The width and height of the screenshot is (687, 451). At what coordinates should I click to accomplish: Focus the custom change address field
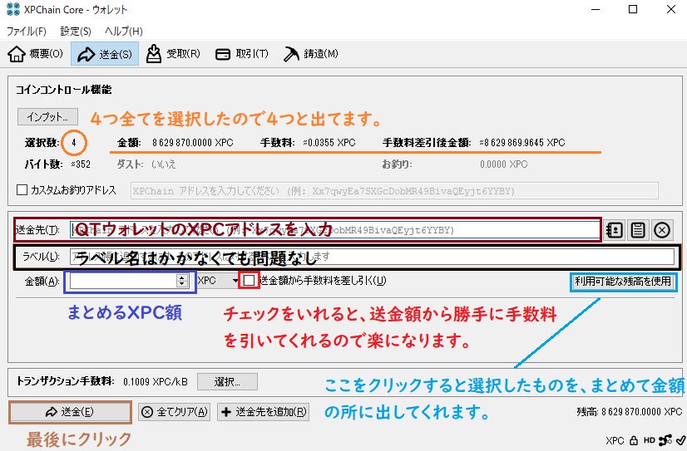(x=394, y=191)
